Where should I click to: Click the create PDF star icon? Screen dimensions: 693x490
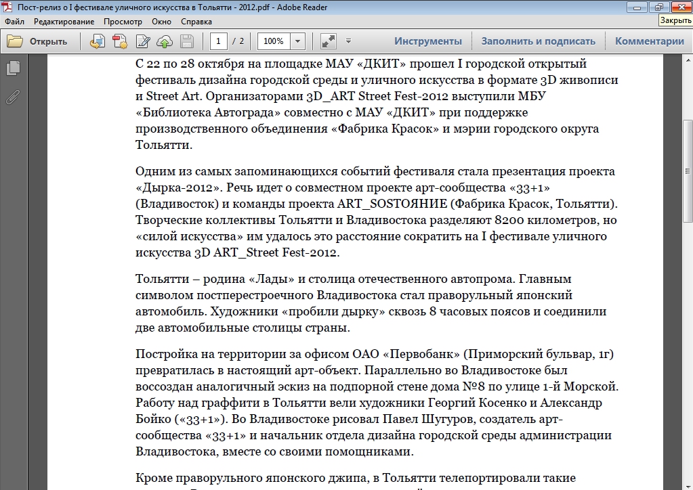click(120, 41)
